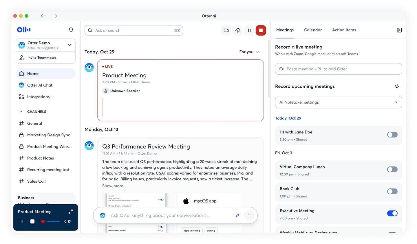
Task: Click Show more on the Q3 meeting summary
Action: pos(112,186)
